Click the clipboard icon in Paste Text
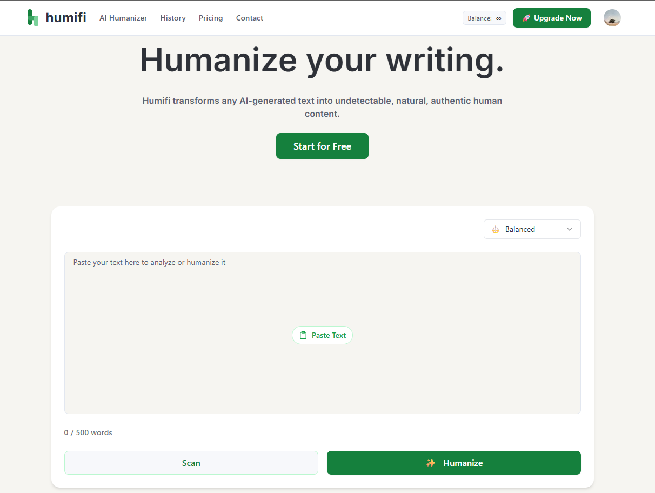655x493 pixels. 303,335
